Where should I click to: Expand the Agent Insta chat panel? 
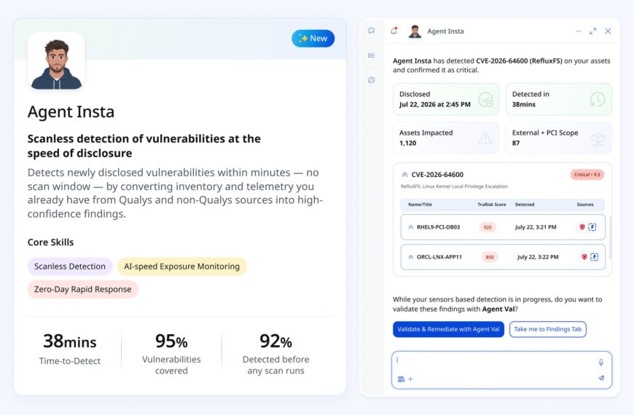tap(592, 31)
